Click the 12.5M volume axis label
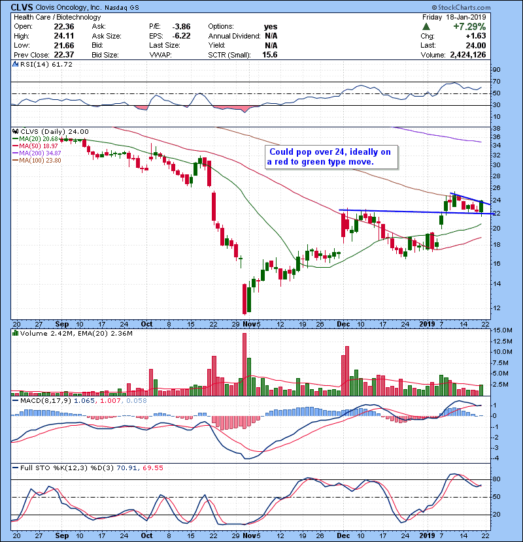523x542 pixels. tap(502, 341)
